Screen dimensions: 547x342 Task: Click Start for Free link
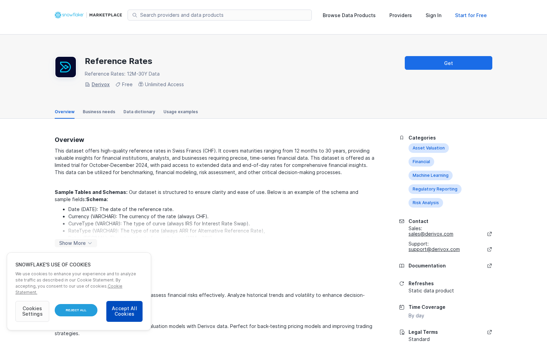[471, 15]
